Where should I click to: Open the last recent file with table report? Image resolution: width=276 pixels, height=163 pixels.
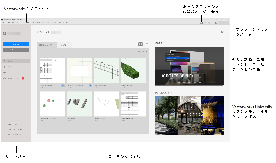(x=134, y=104)
